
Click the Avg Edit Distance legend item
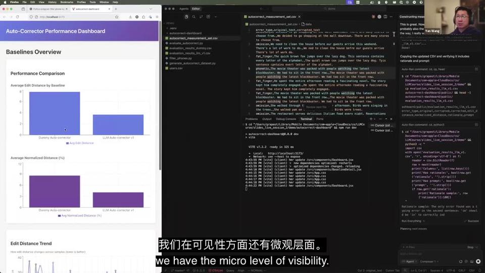80,143
